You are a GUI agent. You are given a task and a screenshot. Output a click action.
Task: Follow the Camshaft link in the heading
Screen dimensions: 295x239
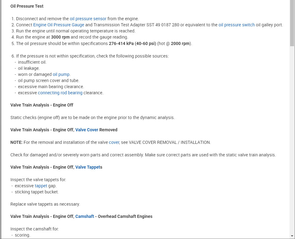pos(85,216)
